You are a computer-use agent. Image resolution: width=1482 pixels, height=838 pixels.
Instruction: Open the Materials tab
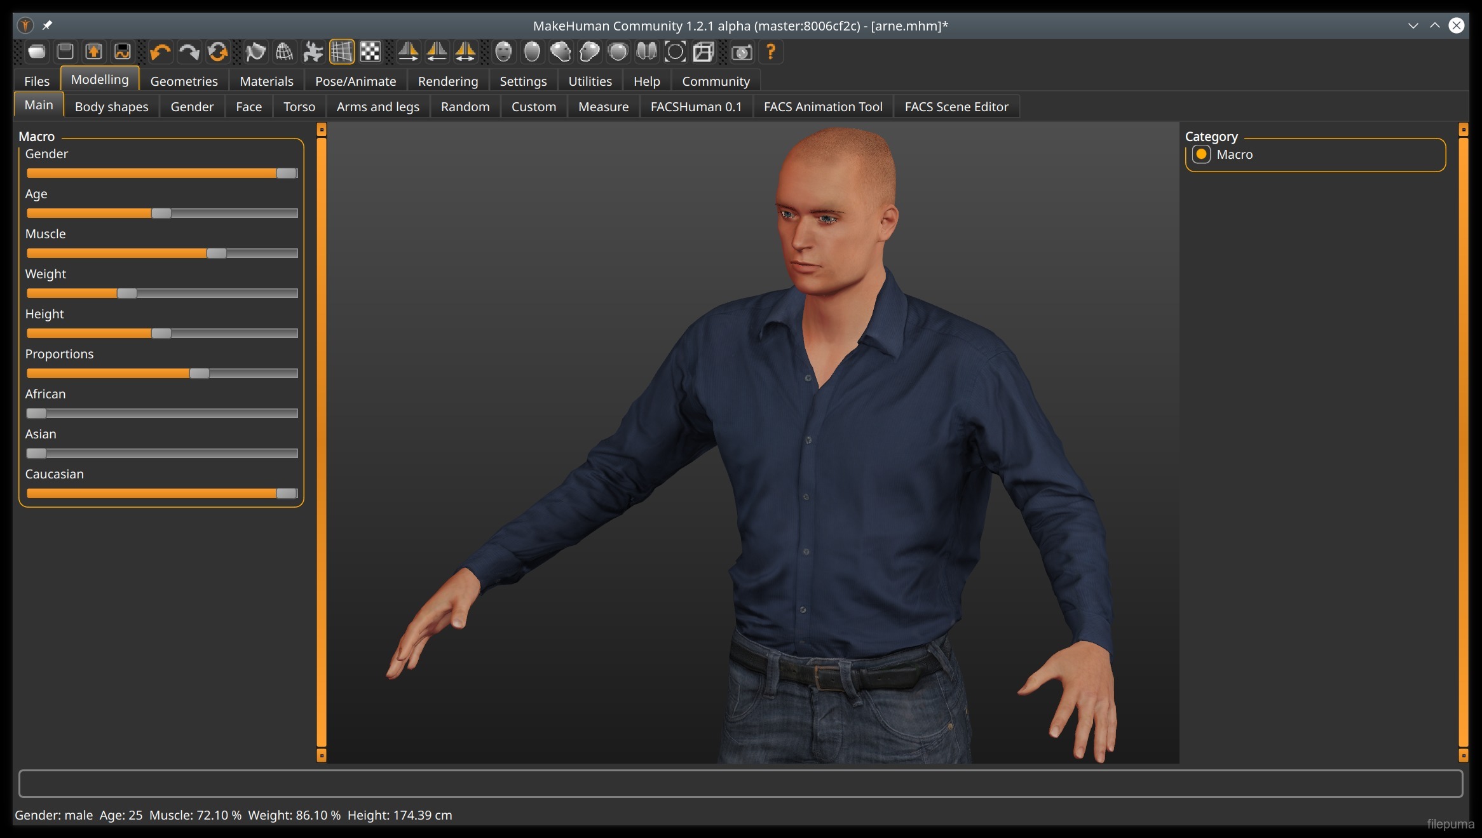(x=266, y=81)
